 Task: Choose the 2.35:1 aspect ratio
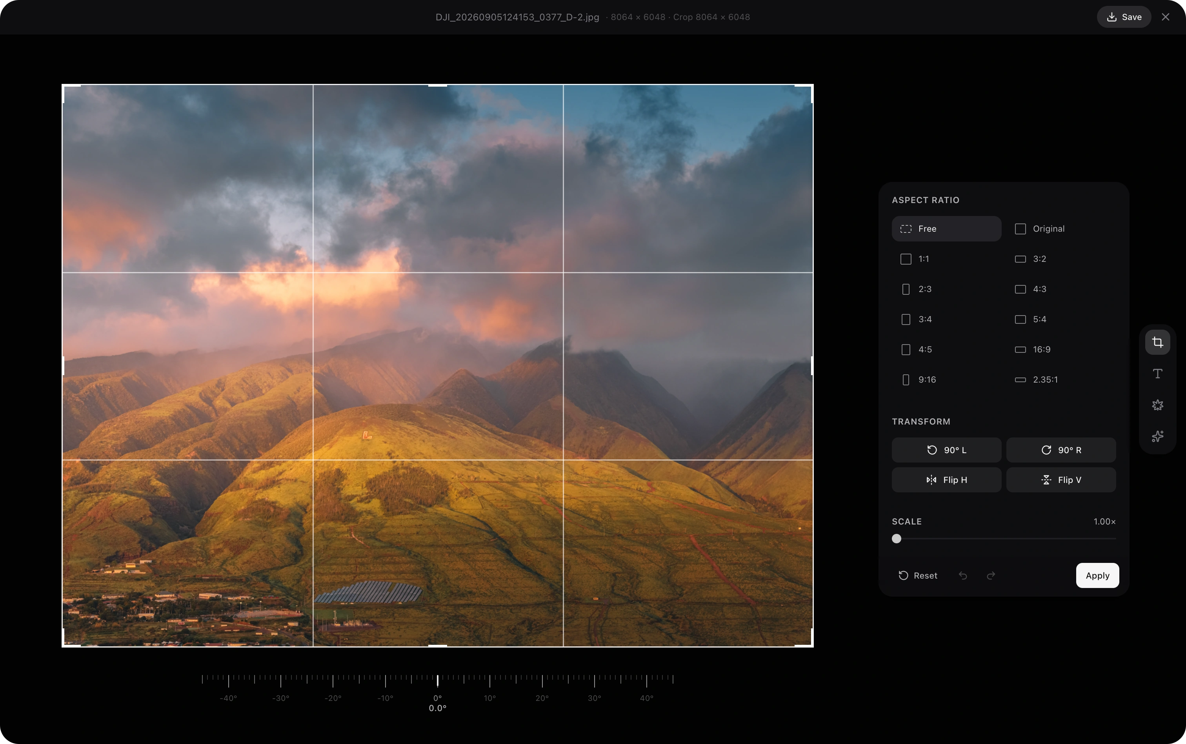tap(1061, 379)
